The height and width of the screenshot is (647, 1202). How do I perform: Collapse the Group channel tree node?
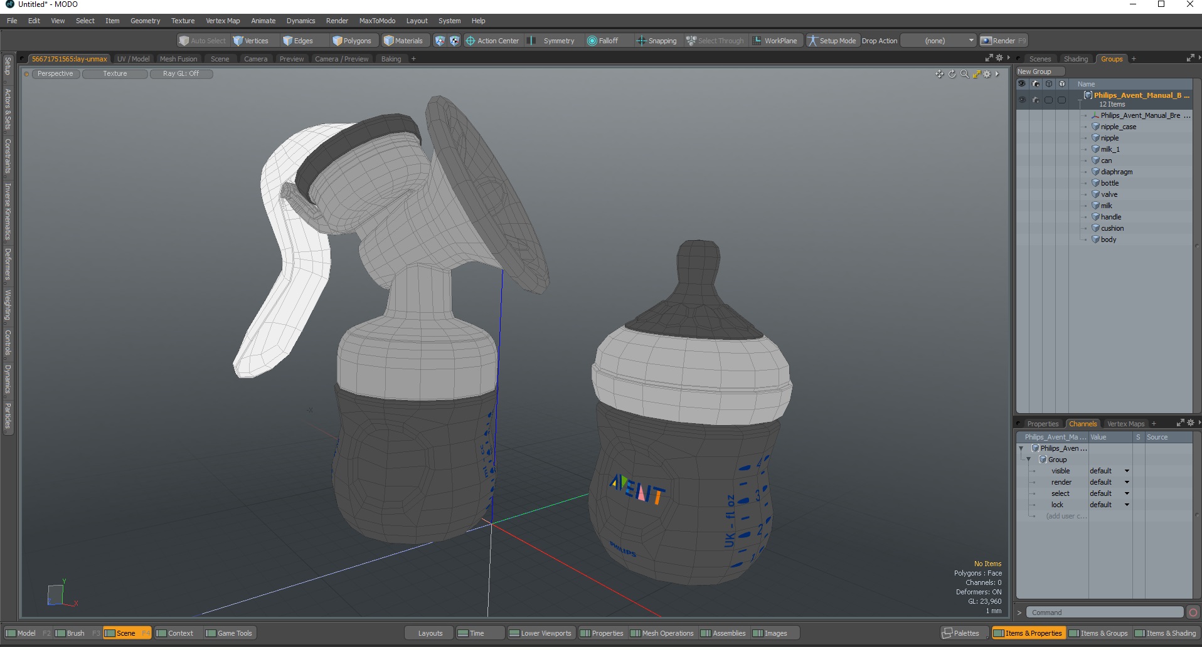coord(1028,460)
